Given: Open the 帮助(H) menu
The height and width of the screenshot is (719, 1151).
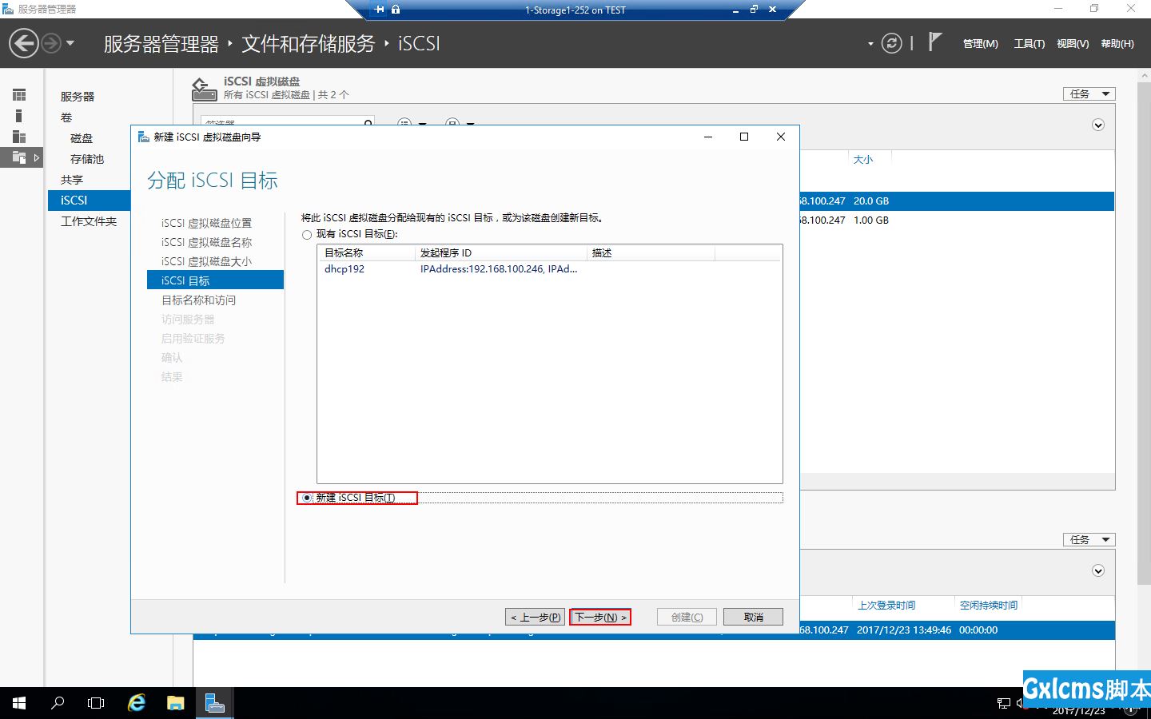Looking at the screenshot, I should coord(1117,44).
